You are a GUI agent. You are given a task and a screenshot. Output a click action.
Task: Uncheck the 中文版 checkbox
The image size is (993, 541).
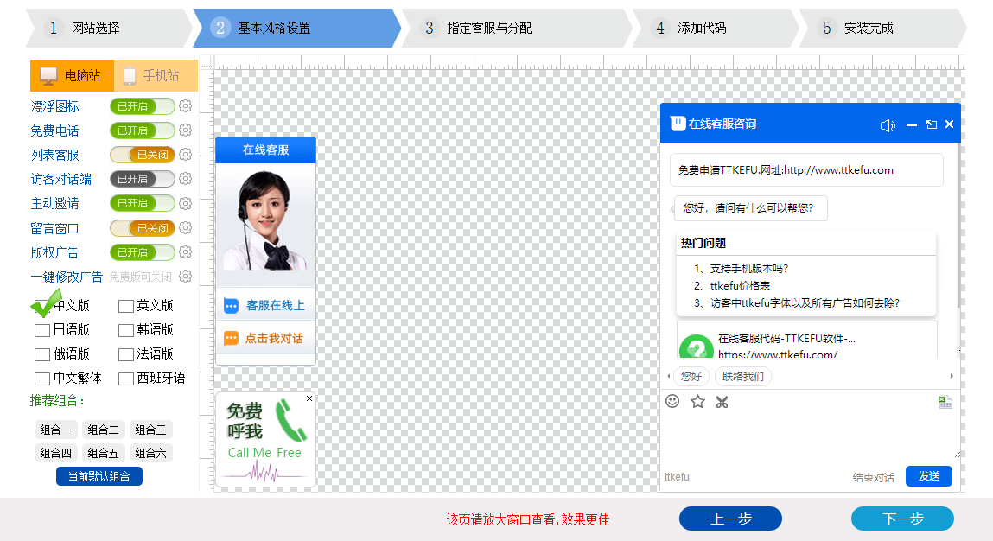(x=41, y=306)
